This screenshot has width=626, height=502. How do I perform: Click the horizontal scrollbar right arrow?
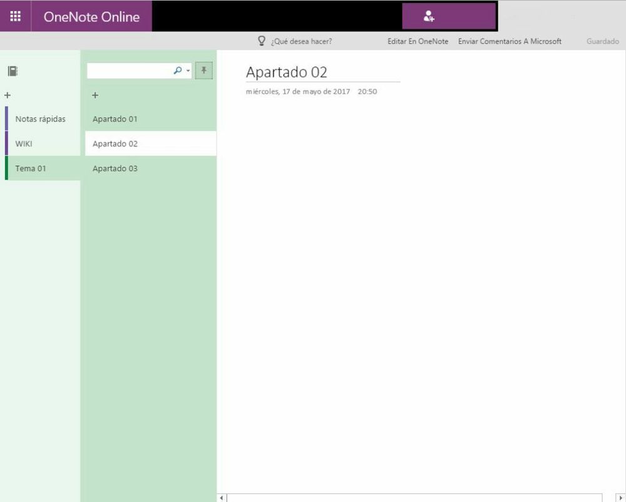pos(621,498)
